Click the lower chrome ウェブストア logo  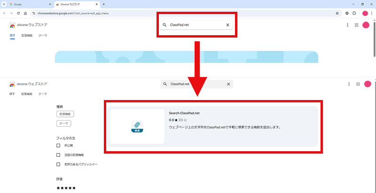pos(28,84)
